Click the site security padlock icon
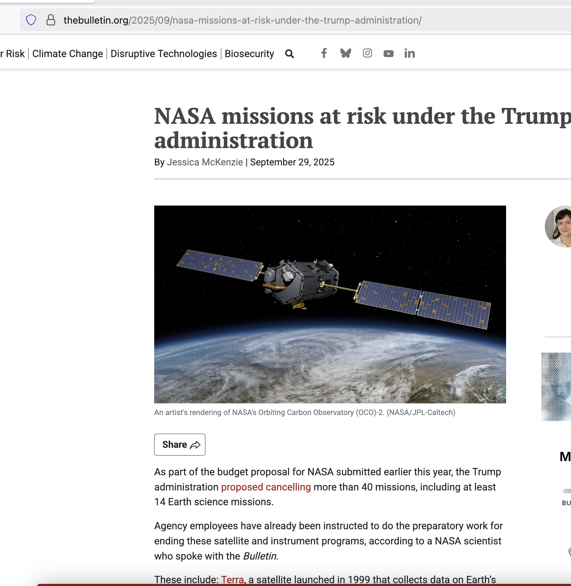The width and height of the screenshot is (571, 586). point(51,20)
